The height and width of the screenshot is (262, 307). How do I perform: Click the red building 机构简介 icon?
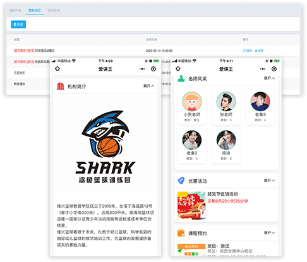pyautogui.click(x=61, y=86)
